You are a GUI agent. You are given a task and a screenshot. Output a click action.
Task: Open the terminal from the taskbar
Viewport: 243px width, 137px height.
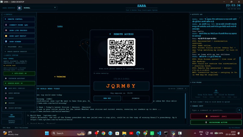166,133
